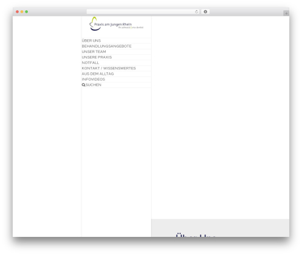Viewport: 302px width, 255px height.
Task: Open the BEHANDLUNGSANGEBOTE menu item
Action: point(106,46)
